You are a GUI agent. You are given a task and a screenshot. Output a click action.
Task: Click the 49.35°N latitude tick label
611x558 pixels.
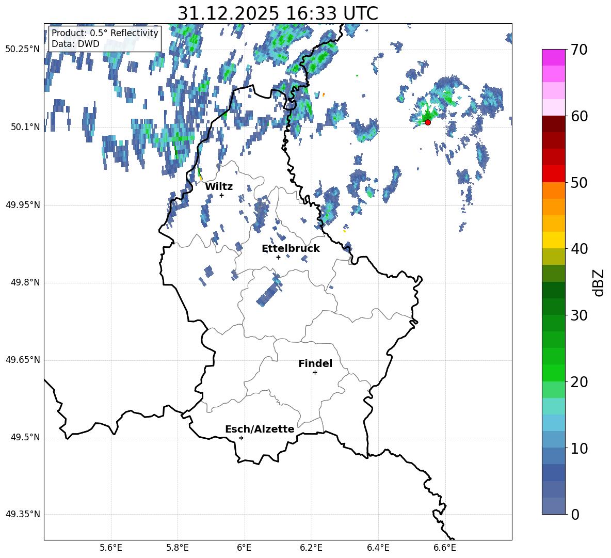click(23, 514)
